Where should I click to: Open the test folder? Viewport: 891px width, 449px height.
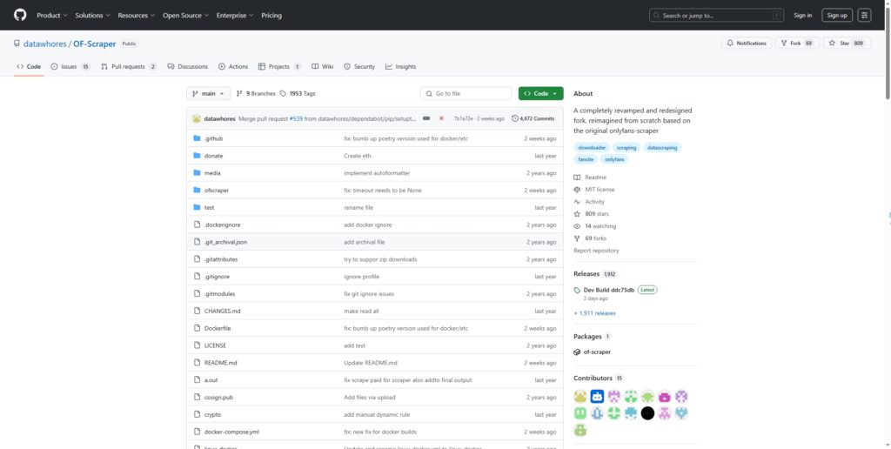(209, 207)
